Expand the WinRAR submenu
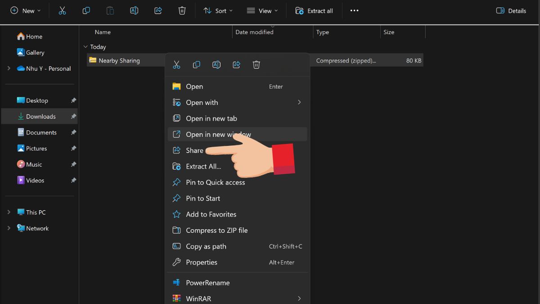This screenshot has height=304, width=540. [199, 298]
